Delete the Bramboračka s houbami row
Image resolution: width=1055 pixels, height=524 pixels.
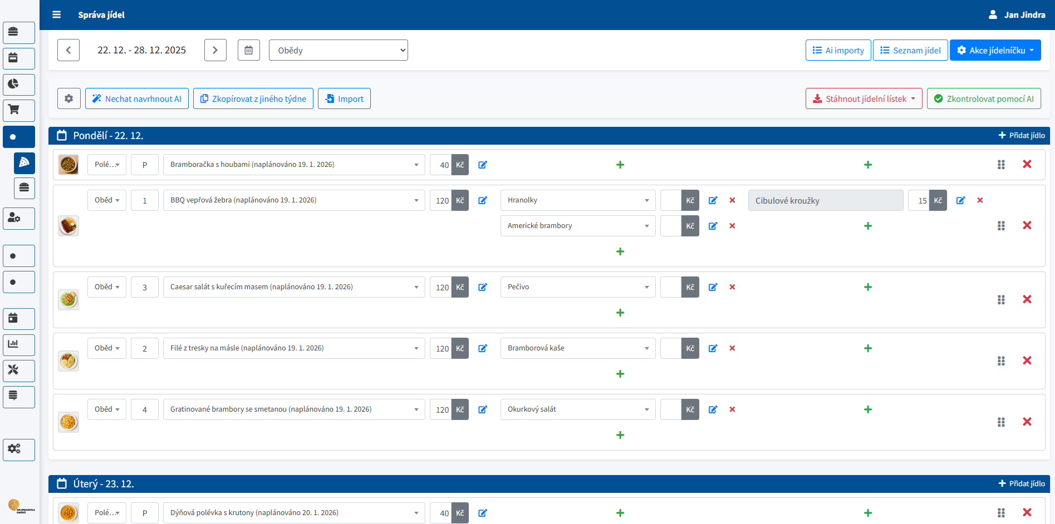coord(1027,164)
